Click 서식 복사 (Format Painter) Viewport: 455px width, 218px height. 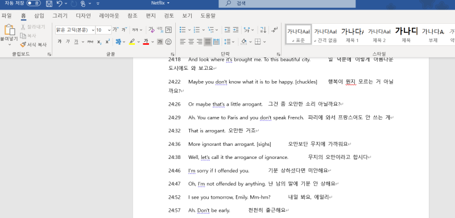pos(33,45)
